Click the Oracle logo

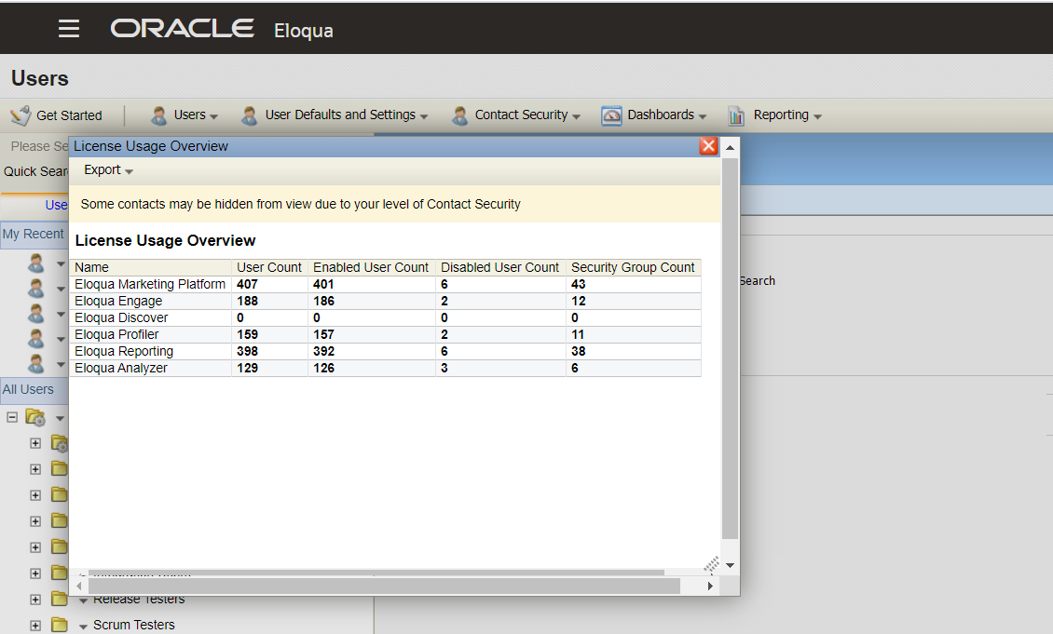click(182, 28)
